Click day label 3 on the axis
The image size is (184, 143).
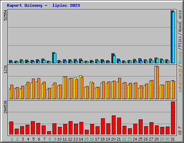pos(23,139)
